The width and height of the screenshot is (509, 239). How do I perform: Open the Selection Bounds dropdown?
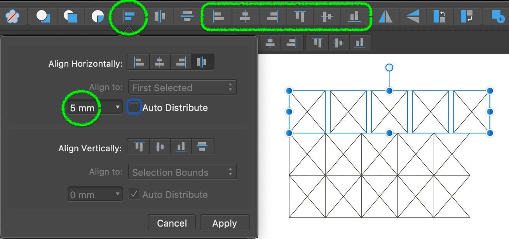coord(183,172)
